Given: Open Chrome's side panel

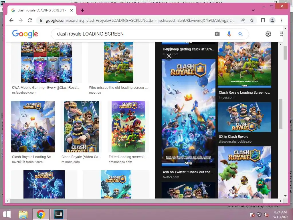Looking at the screenshot, I should coord(263,20).
